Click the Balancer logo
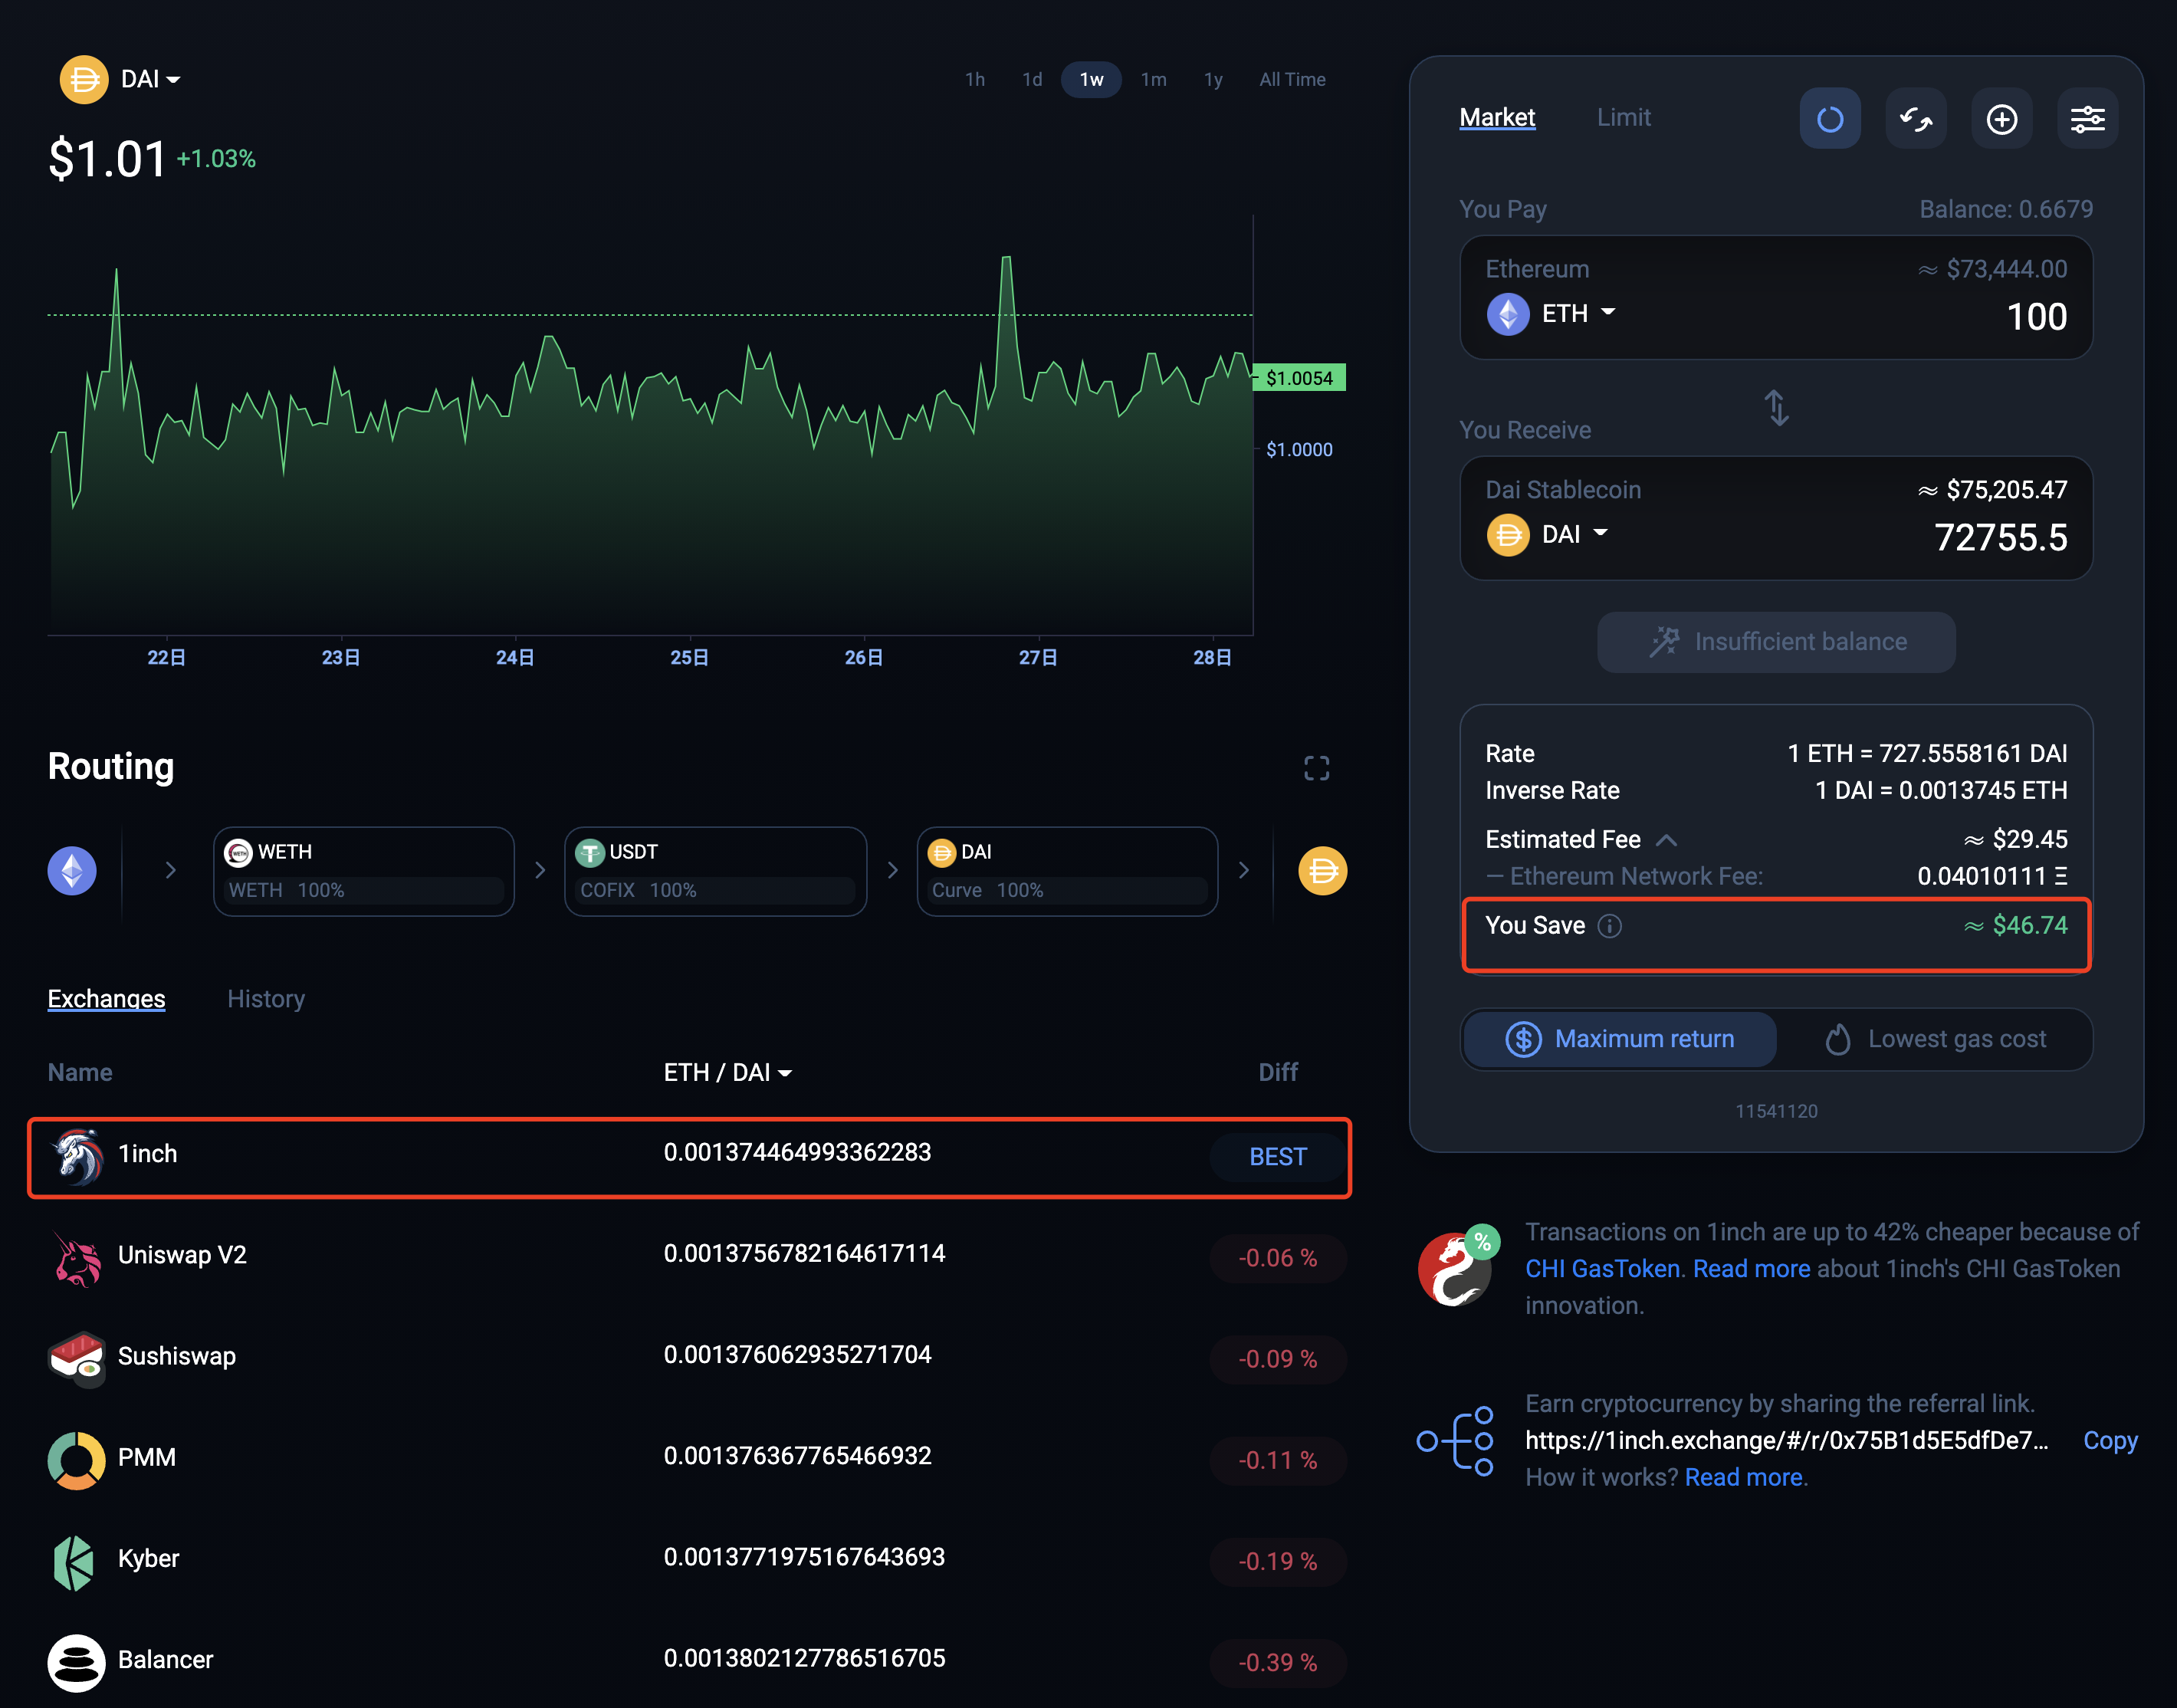Screen dimensions: 2177x1708 (x=76, y=1662)
